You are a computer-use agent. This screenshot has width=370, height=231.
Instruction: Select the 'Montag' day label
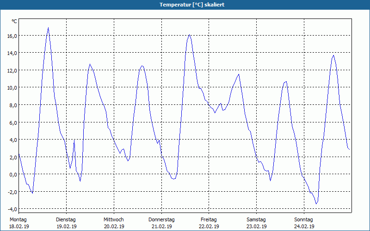[x=18, y=220]
